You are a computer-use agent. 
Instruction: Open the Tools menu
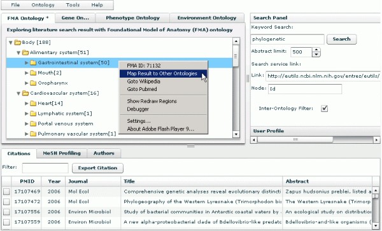coord(73,5)
